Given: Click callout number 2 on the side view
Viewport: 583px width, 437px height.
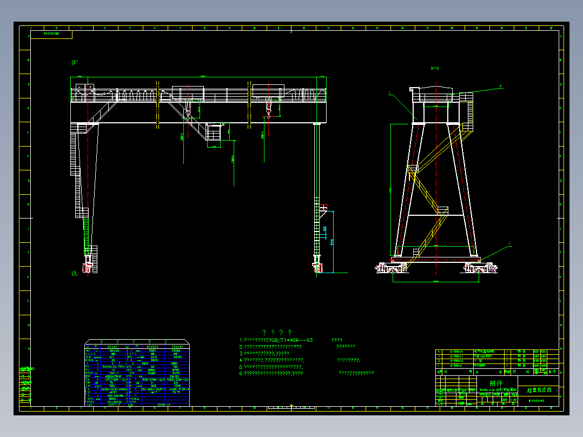Looking at the screenshot, I should click(x=500, y=87).
